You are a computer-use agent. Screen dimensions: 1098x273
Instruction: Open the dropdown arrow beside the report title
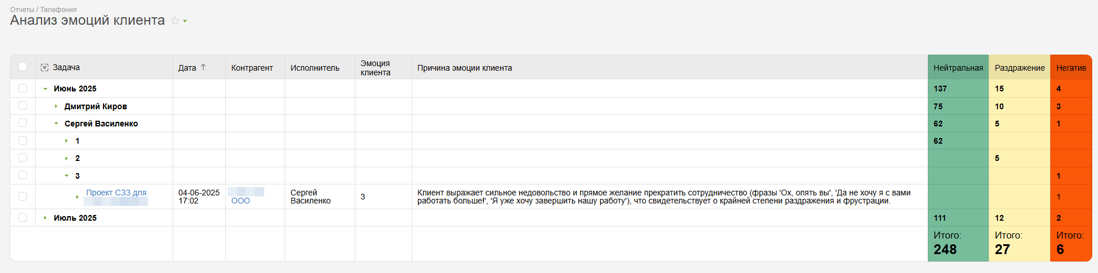[x=185, y=21]
